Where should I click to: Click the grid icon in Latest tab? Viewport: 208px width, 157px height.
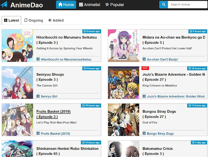pyautogui.click(x=6, y=20)
